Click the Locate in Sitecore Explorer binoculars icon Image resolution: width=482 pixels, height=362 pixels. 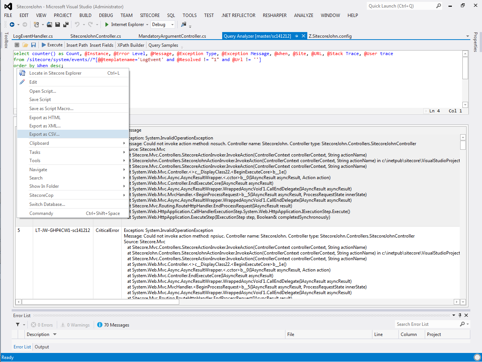(x=22, y=73)
